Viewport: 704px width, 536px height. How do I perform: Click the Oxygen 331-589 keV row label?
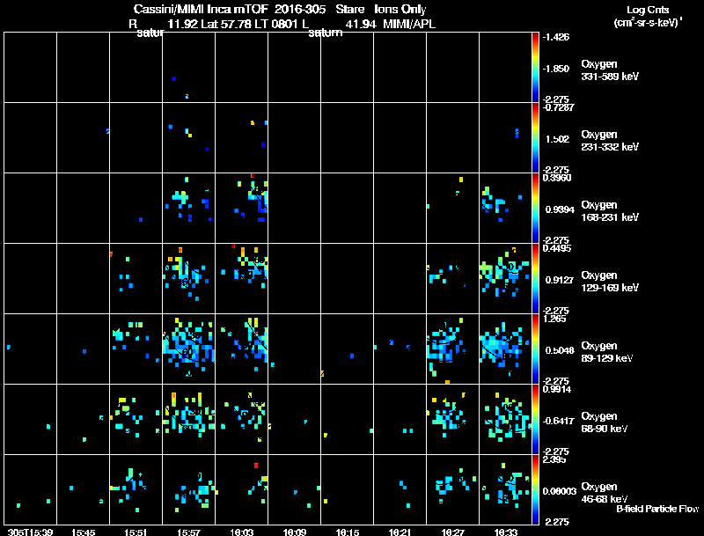(610, 70)
